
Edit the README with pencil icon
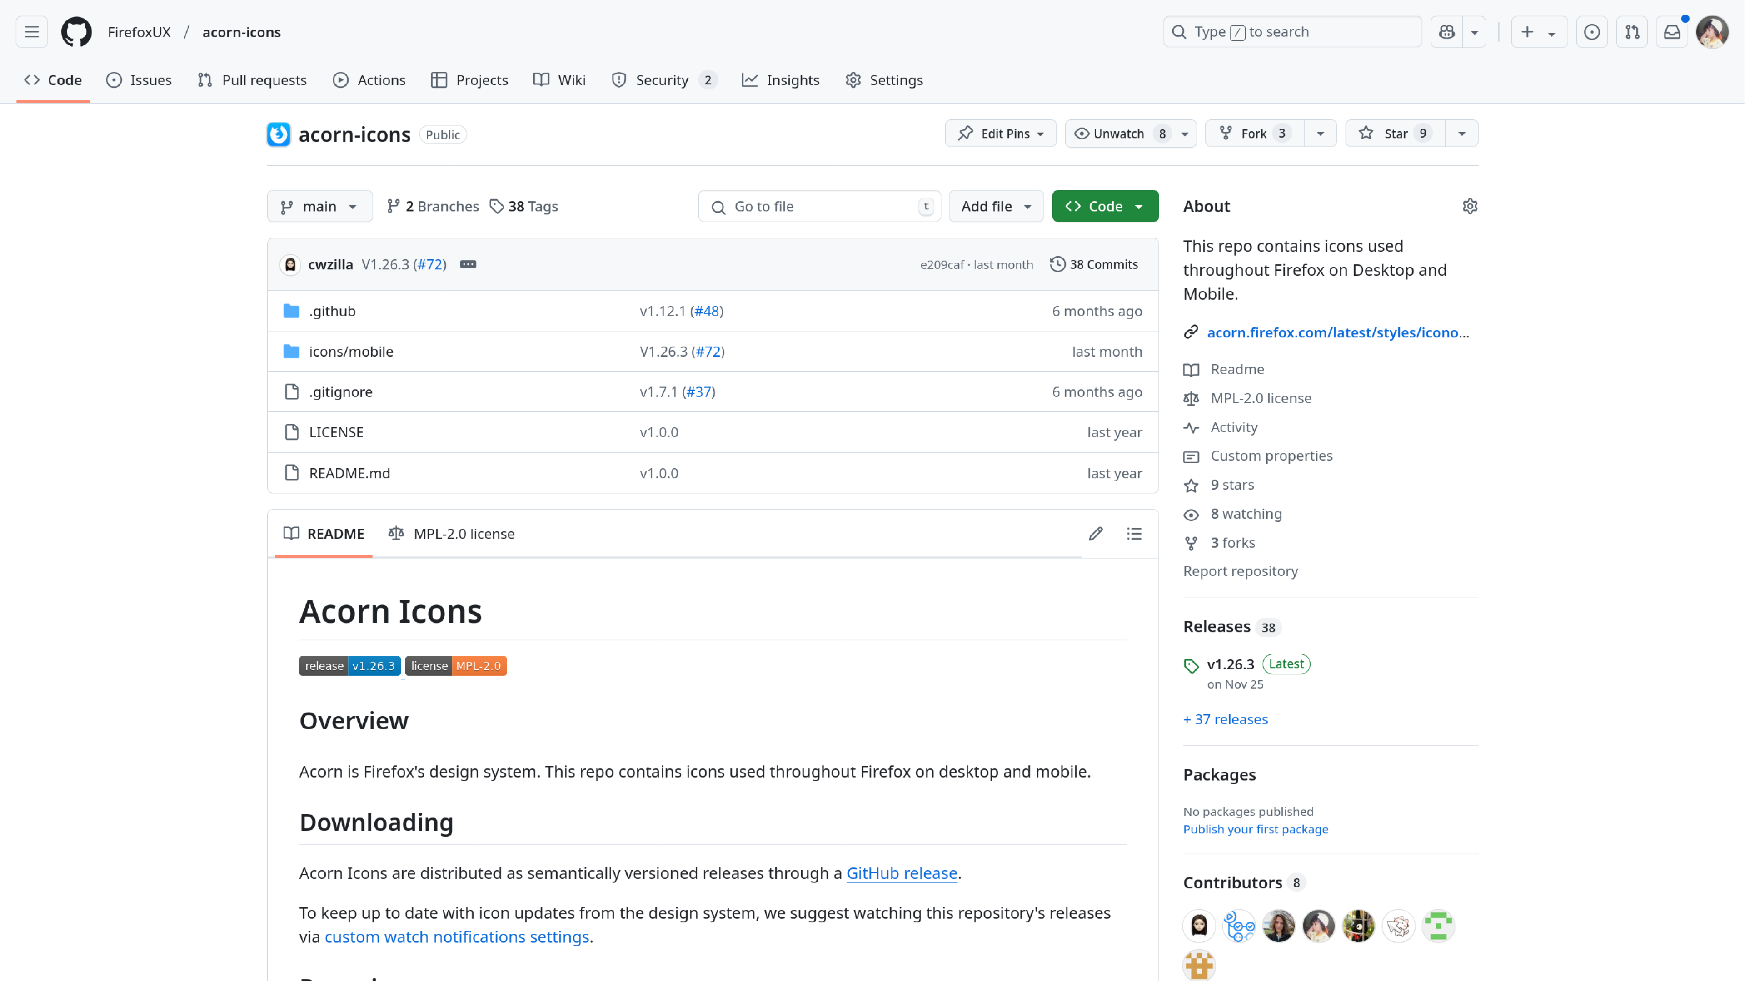[x=1095, y=534]
